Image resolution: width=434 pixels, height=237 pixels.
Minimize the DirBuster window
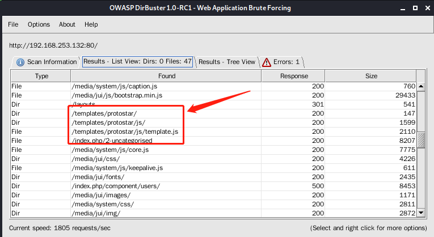click(x=403, y=9)
